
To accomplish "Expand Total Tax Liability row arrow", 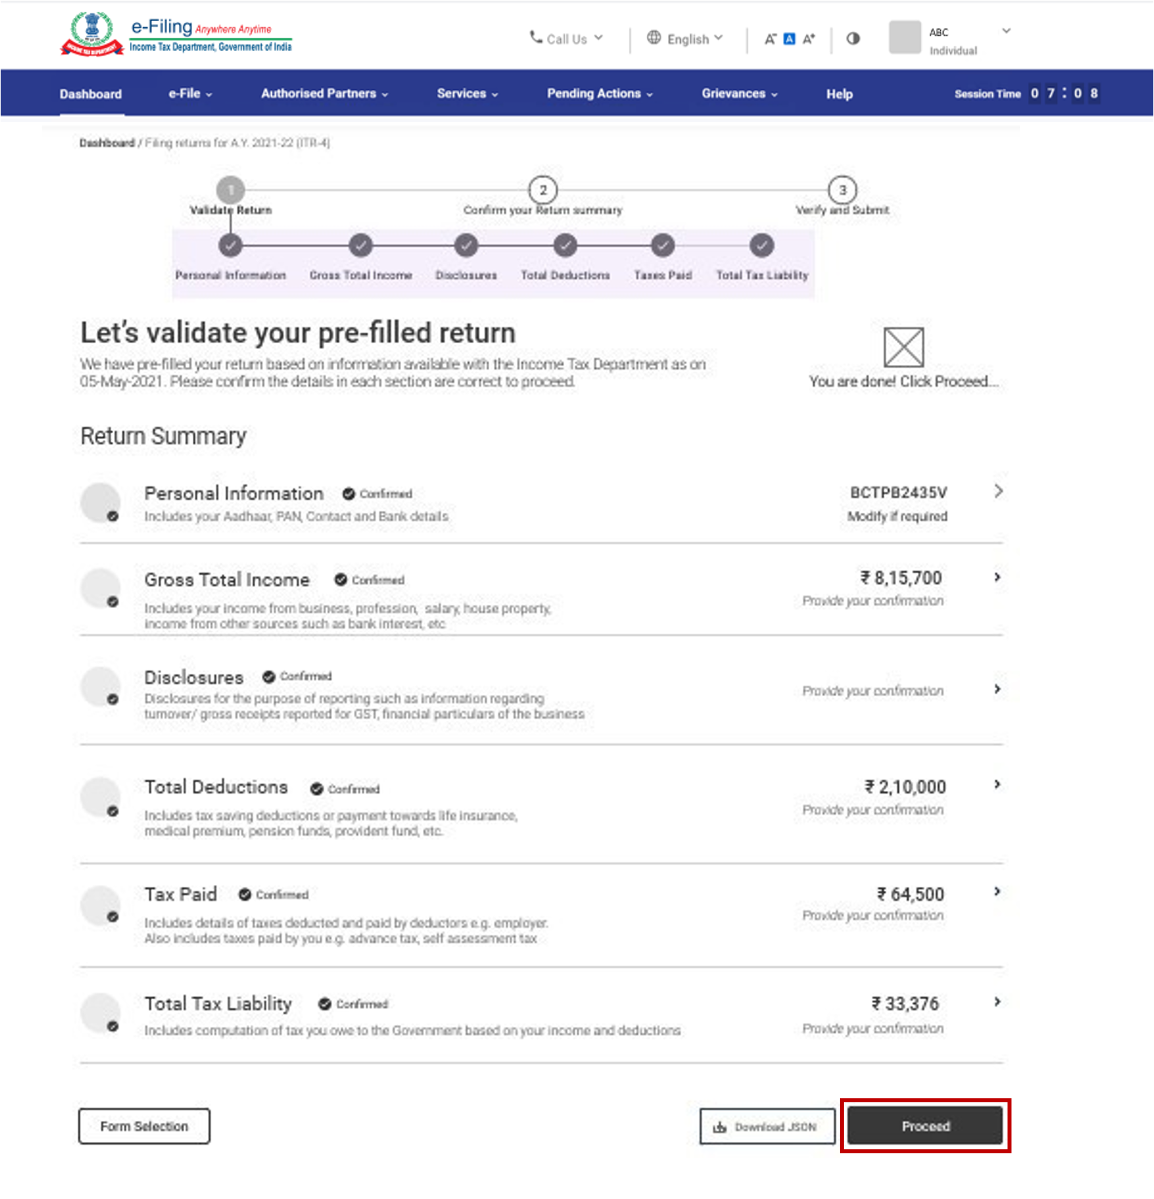I will (x=997, y=1002).
